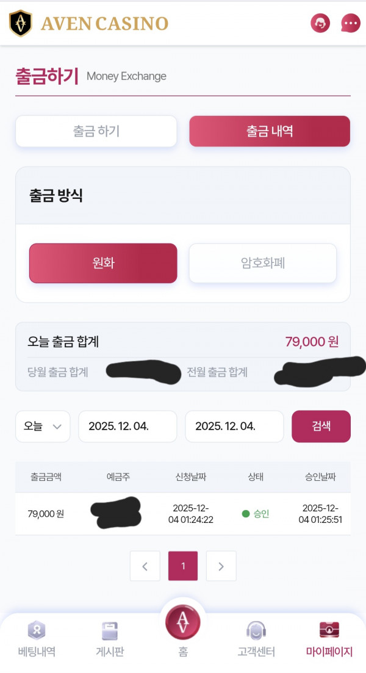Open the end date picker field

[x=234, y=426]
